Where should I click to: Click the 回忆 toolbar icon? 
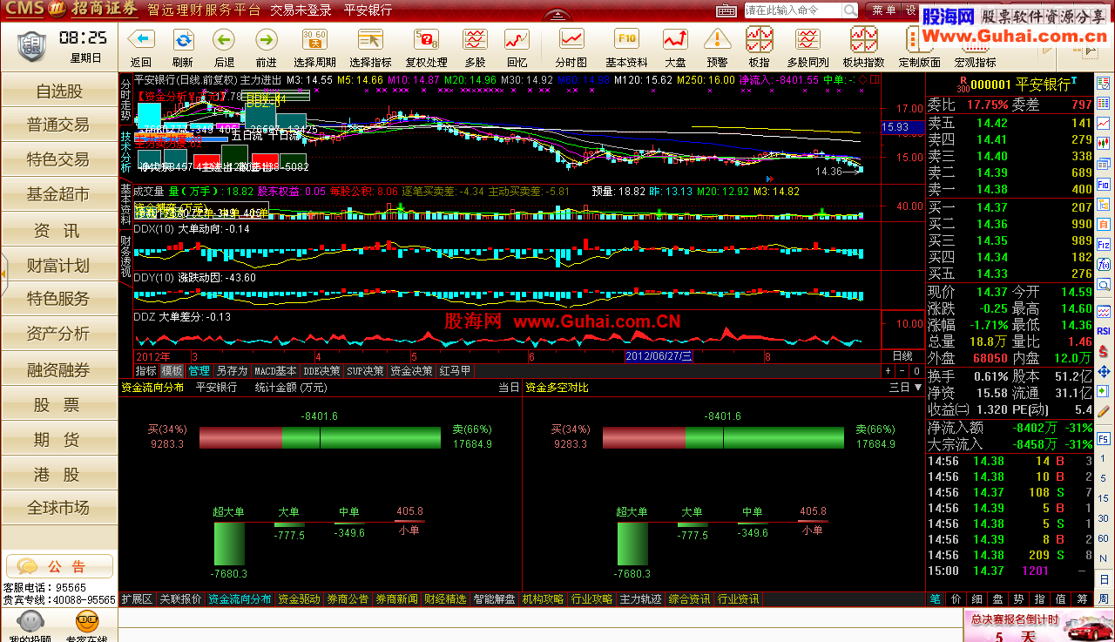pos(517,39)
